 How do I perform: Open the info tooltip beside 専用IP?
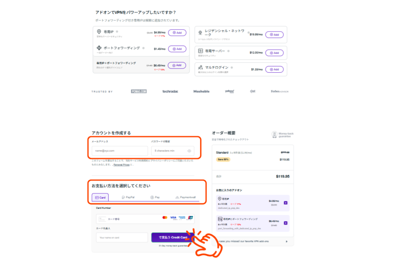117,32
